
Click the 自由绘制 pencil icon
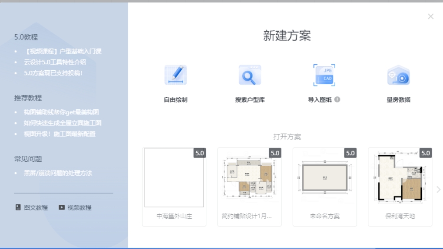pyautogui.click(x=175, y=75)
